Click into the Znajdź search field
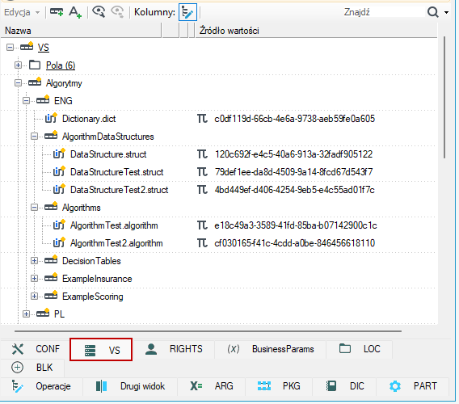 [384, 12]
